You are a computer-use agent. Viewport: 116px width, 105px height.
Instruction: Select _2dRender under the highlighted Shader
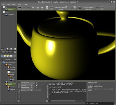coord(13,89)
